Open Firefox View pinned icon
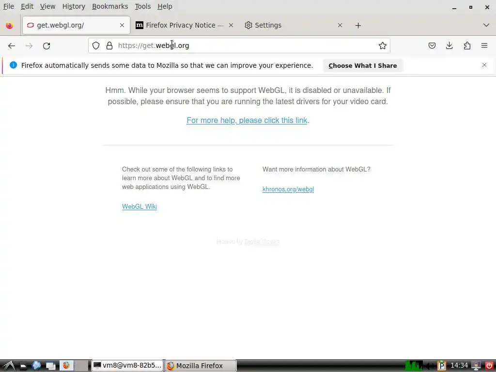This screenshot has width=496, height=372. click(10, 25)
